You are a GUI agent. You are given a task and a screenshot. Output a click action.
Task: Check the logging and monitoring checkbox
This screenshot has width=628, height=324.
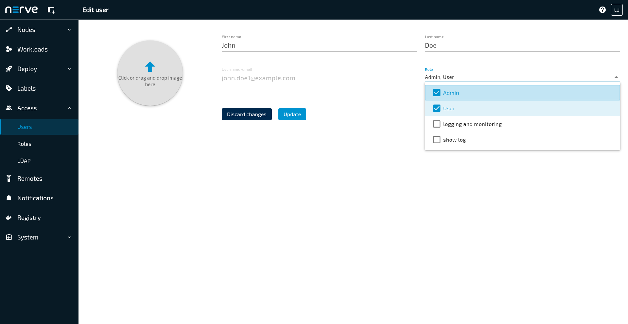pyautogui.click(x=437, y=124)
